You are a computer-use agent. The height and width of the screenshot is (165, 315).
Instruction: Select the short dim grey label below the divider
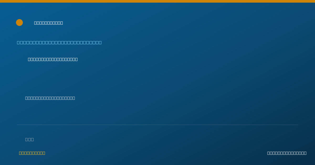[29, 139]
